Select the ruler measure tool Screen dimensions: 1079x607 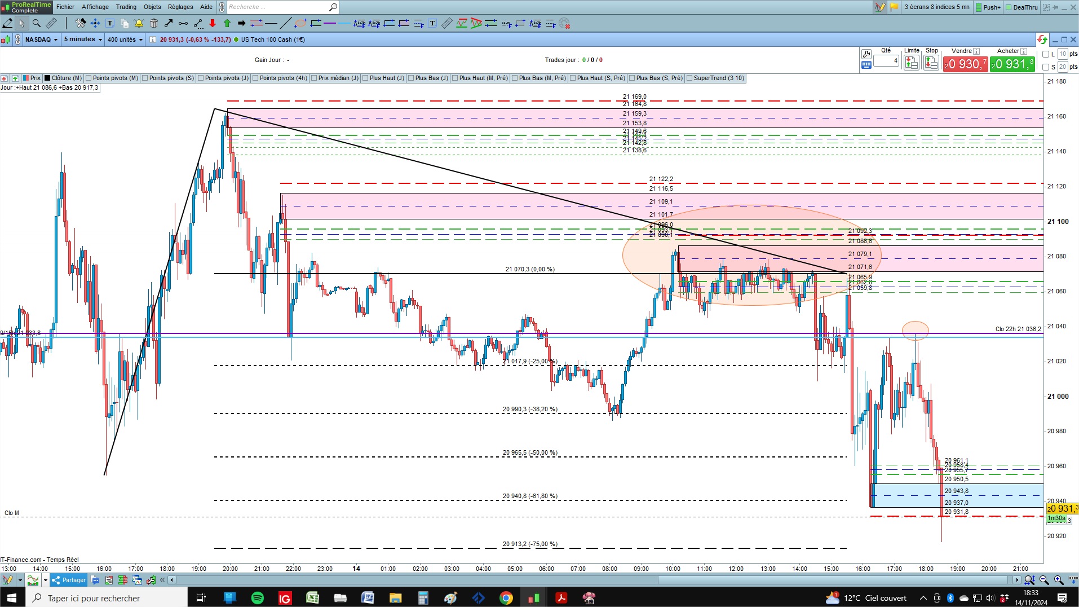point(51,23)
